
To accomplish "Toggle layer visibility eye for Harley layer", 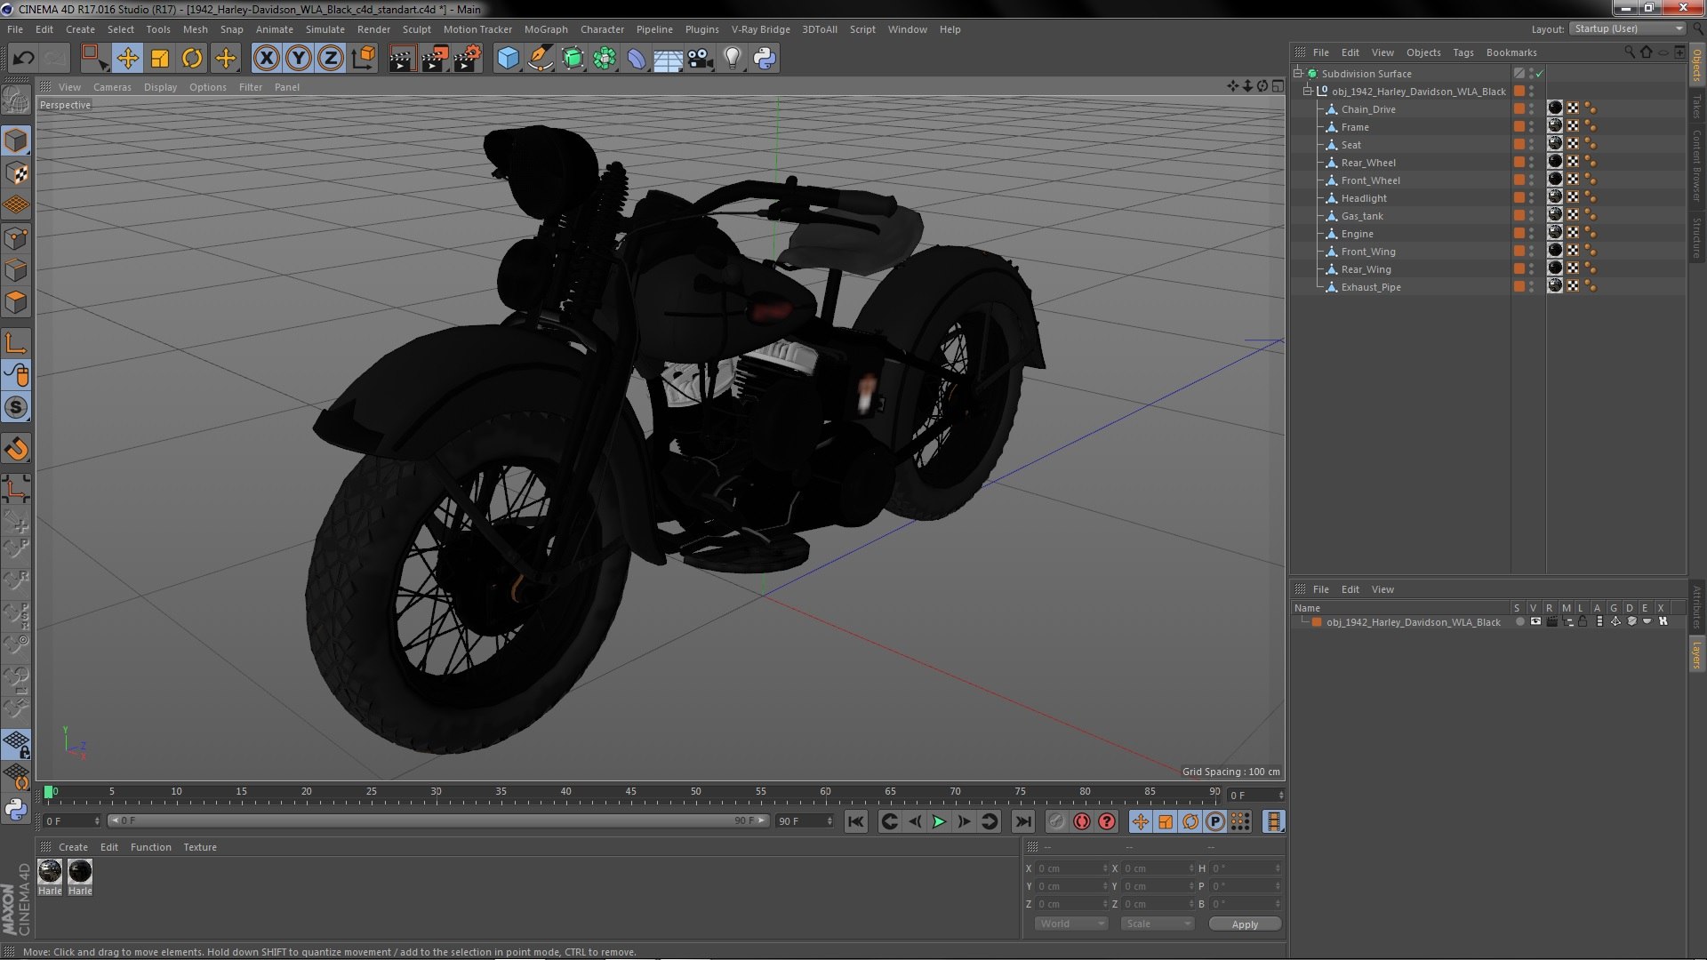I will pyautogui.click(x=1535, y=622).
